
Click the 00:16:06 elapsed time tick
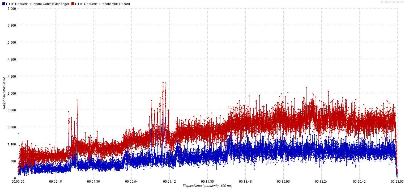[x=283, y=182]
